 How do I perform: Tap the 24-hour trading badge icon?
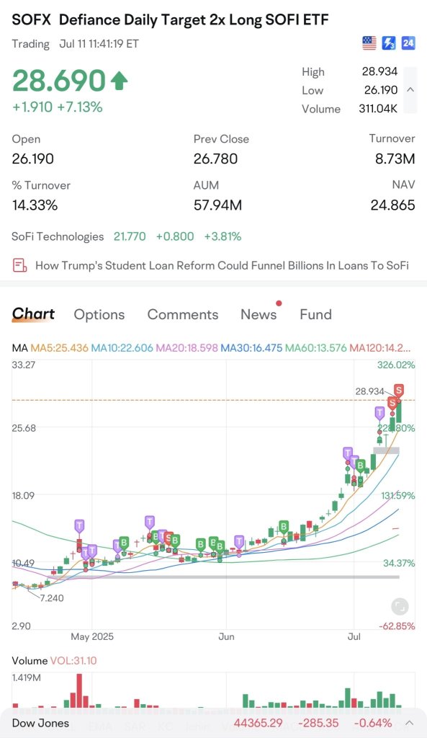pos(408,43)
